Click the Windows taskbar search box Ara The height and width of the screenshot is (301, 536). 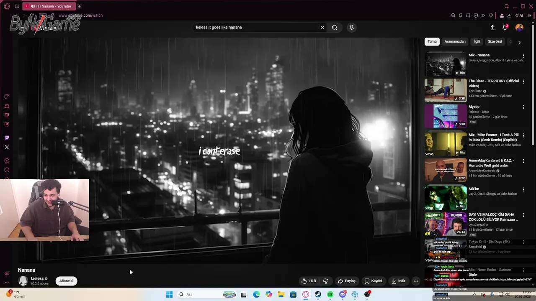click(207, 294)
